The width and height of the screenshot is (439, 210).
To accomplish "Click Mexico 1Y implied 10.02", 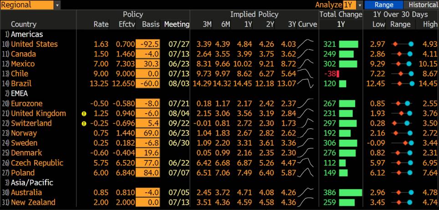I will tap(243, 64).
